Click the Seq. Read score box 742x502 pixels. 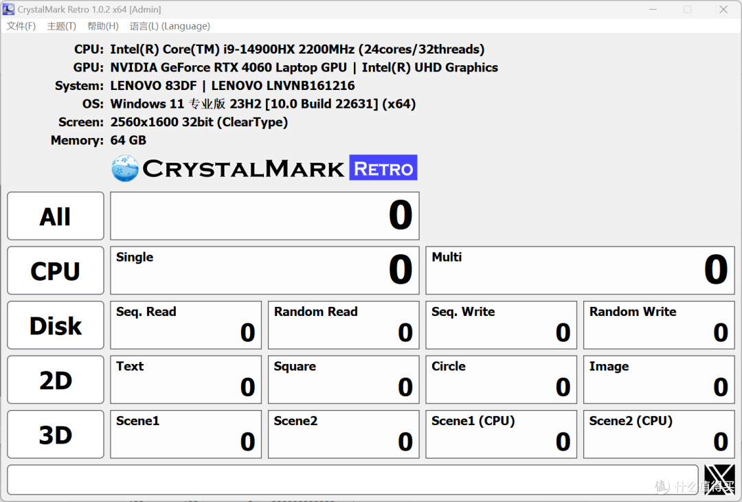click(x=186, y=325)
